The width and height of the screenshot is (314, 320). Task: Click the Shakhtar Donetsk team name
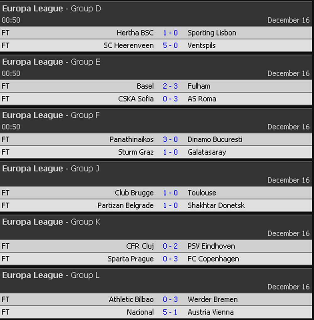point(216,206)
